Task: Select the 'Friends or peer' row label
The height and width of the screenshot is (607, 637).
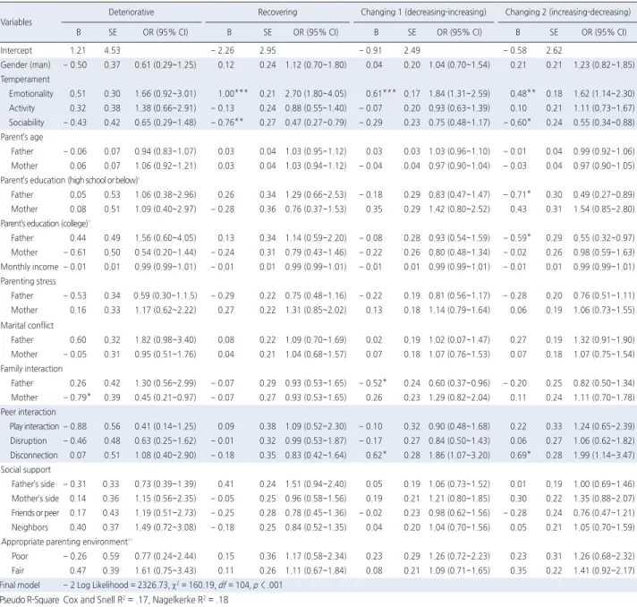Action: [x=35, y=513]
